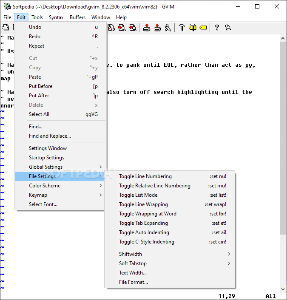The width and height of the screenshot is (287, 300).
Task: Click the Jump to Tag yellow icon
Action: pyautogui.click(x=203, y=28)
